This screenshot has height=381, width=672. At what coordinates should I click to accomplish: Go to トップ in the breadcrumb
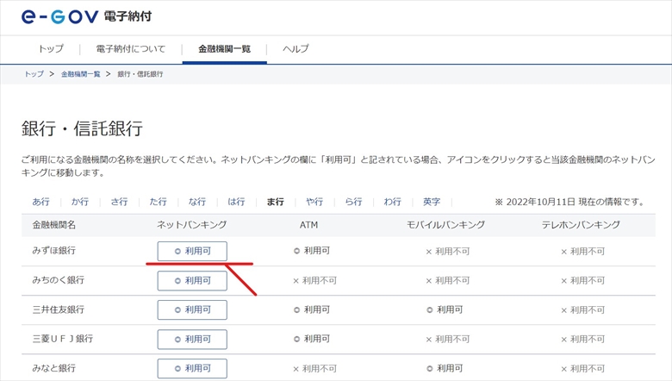[34, 74]
